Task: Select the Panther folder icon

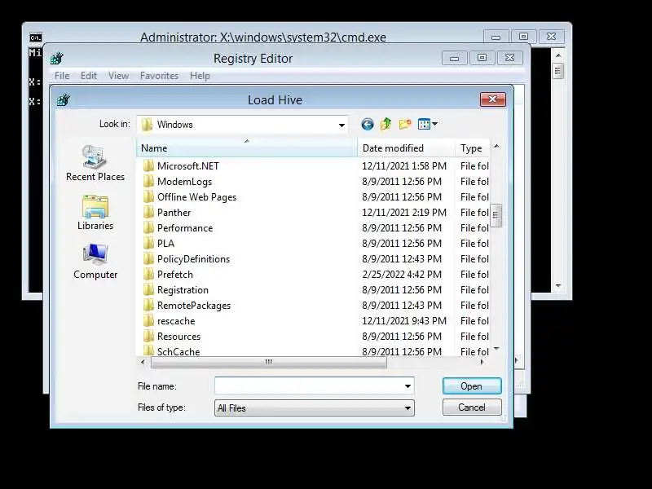Action: [148, 213]
